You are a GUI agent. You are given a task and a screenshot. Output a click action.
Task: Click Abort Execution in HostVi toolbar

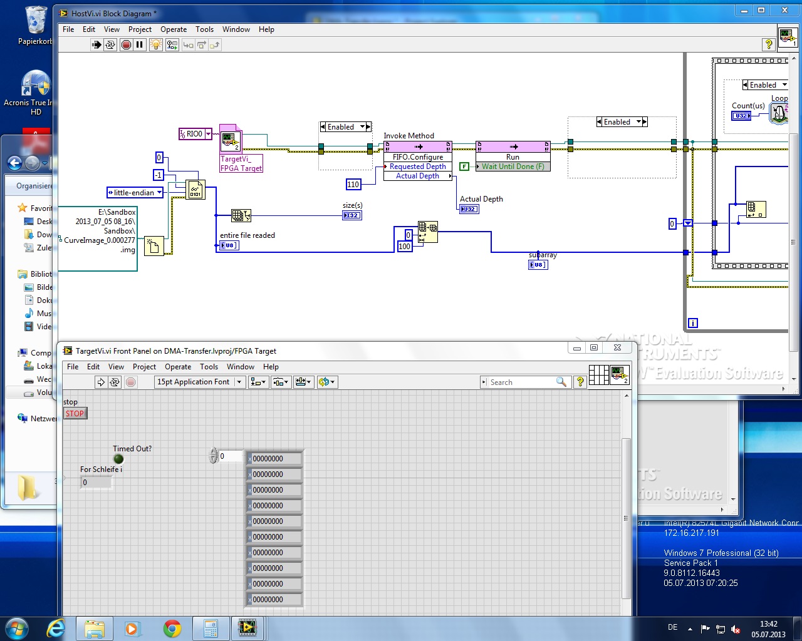(x=126, y=44)
